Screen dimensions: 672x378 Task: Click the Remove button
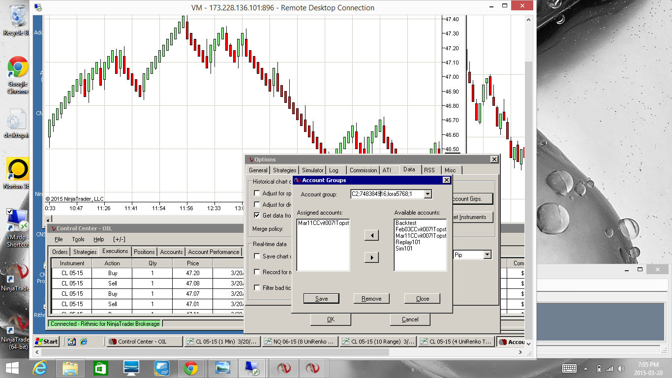pos(371,299)
